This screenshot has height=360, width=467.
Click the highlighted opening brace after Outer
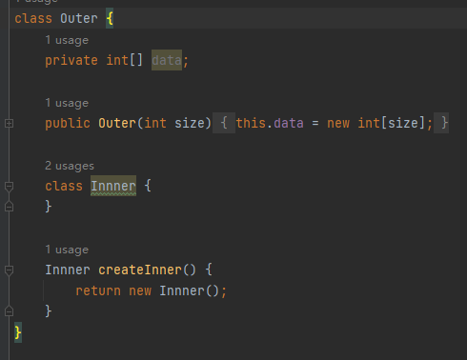(x=110, y=18)
